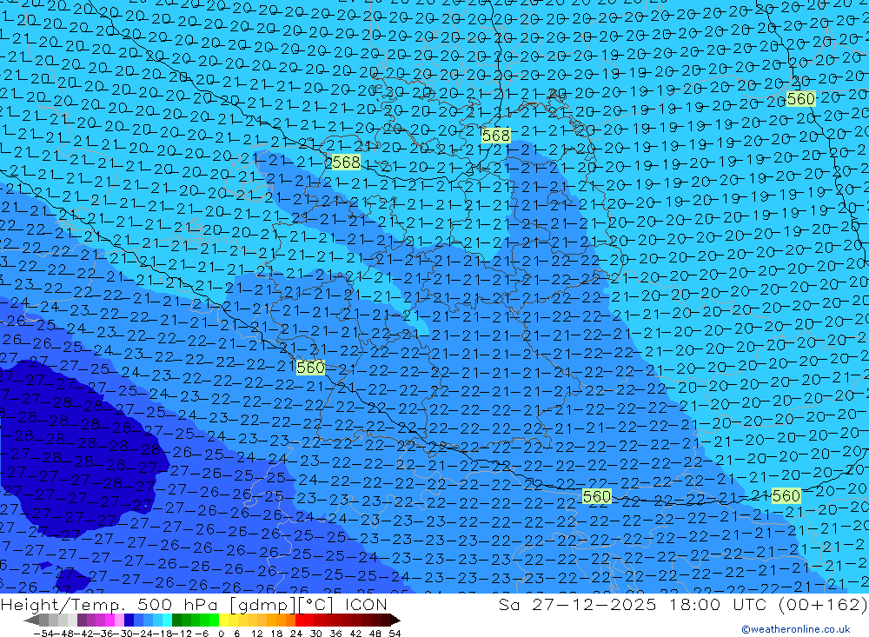Select the 560 contour label at upper right
Viewport: 869px width, 637px height.
click(x=801, y=99)
